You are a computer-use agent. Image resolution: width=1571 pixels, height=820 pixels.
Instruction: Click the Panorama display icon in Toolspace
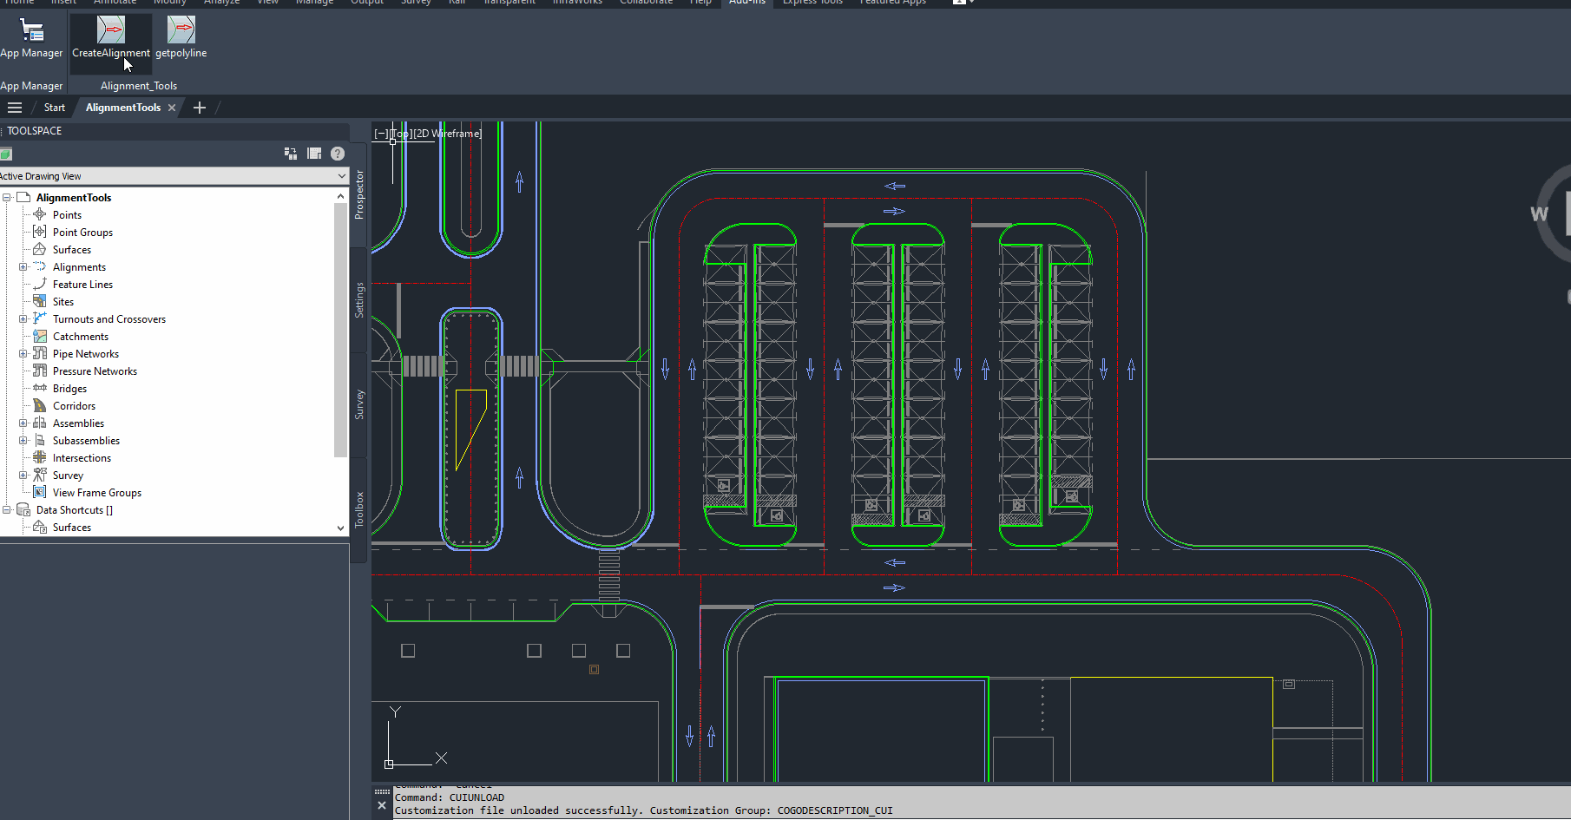[314, 154]
